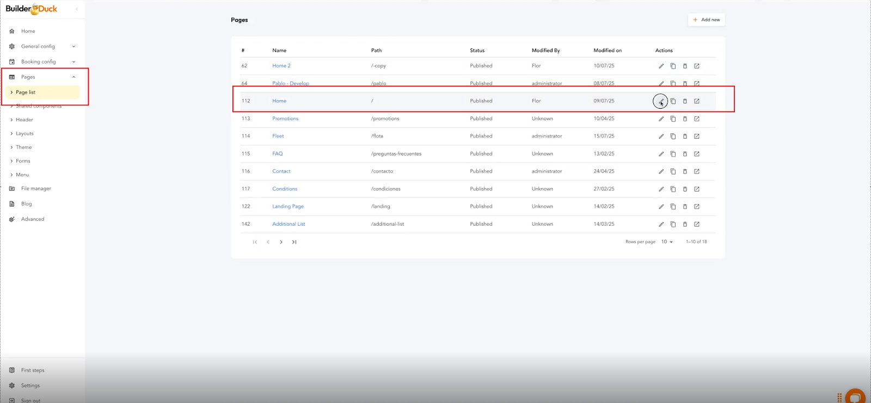871x403 pixels.
Task: Open the Rows per page dropdown
Action: [667, 241]
